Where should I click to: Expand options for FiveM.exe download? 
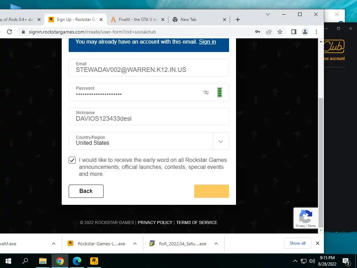54,244
